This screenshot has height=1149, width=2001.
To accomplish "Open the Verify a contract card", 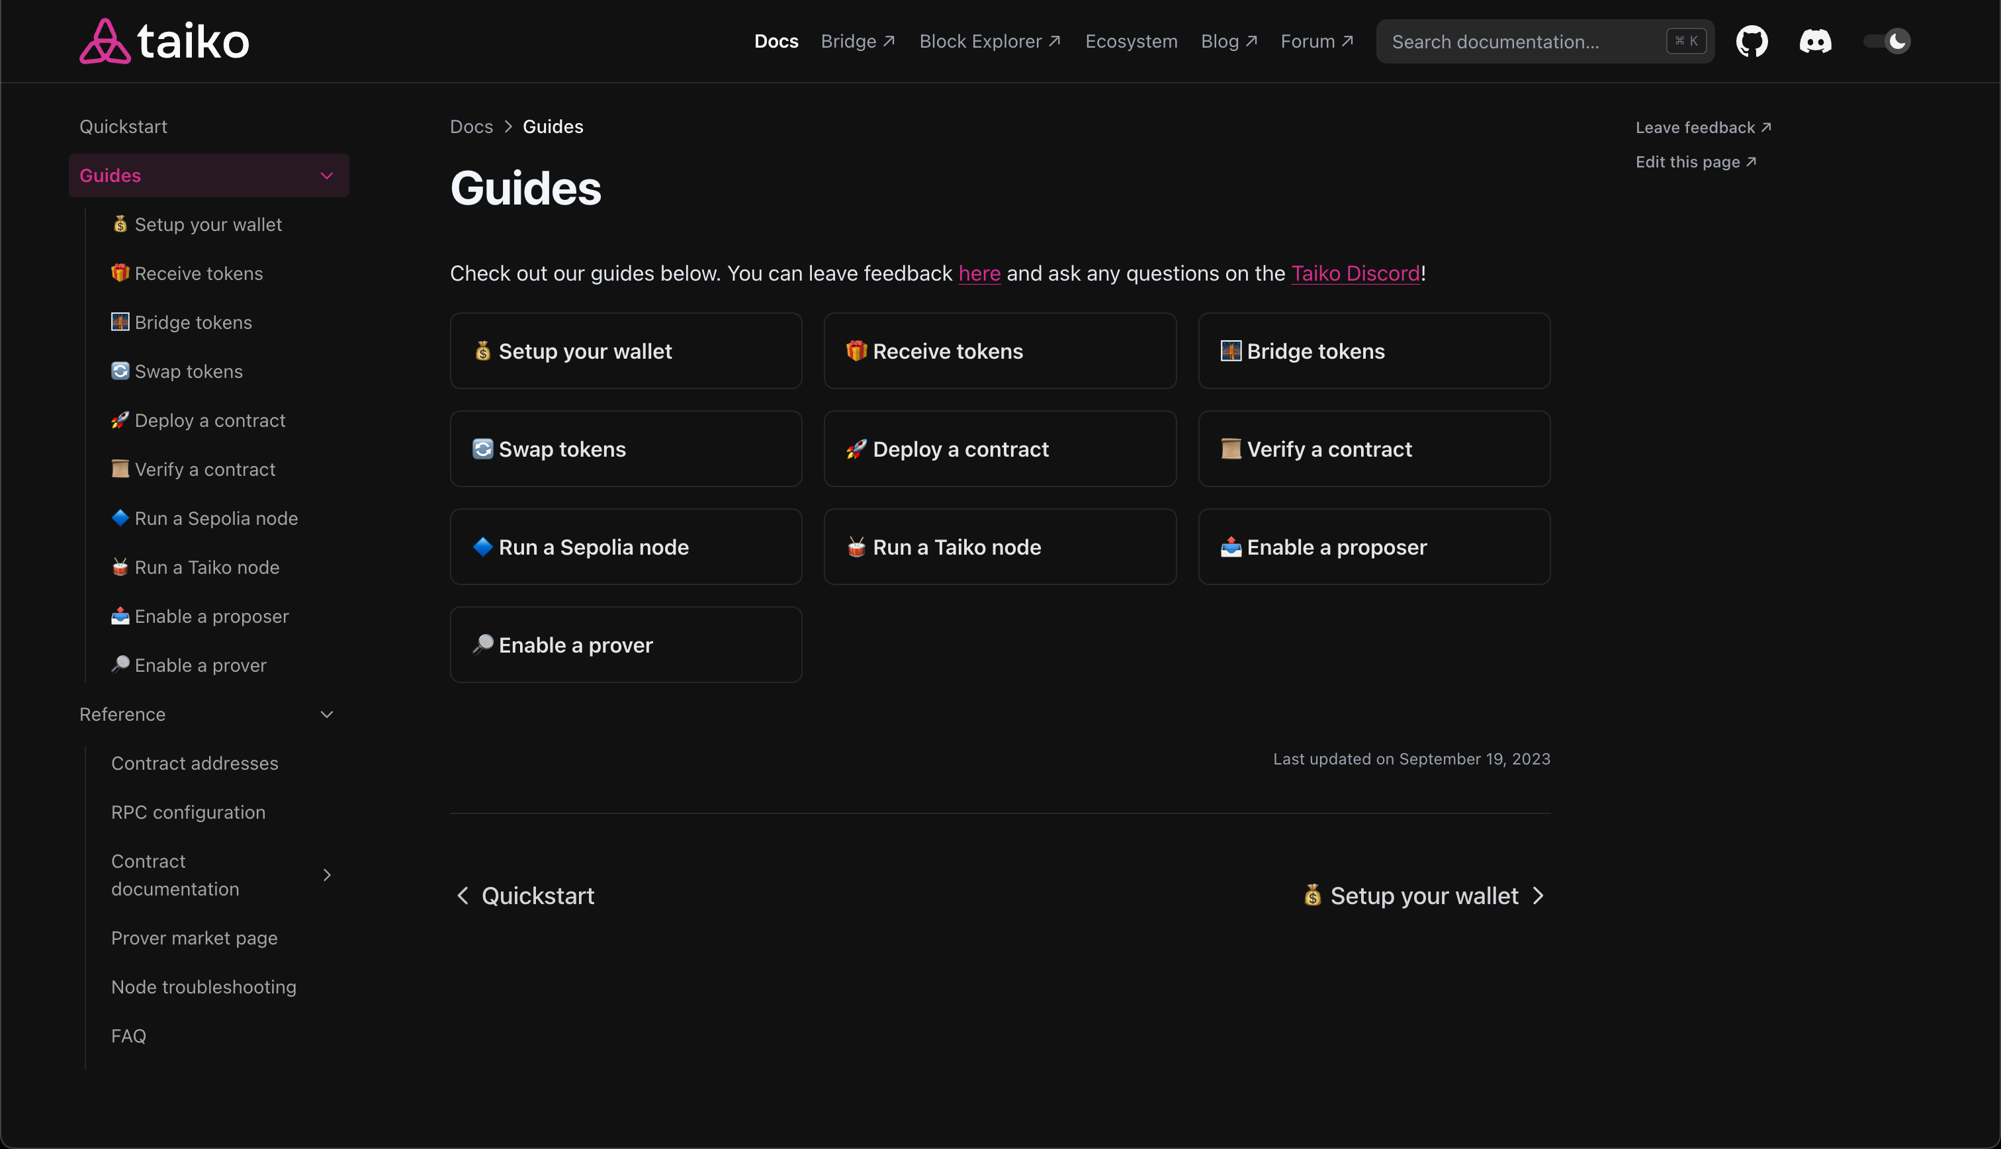I will coord(1374,448).
